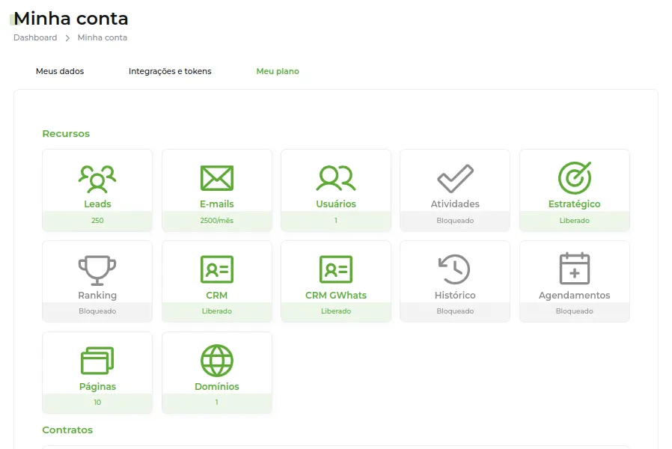
Task: Click the Páginas value 10
Action: (97, 403)
